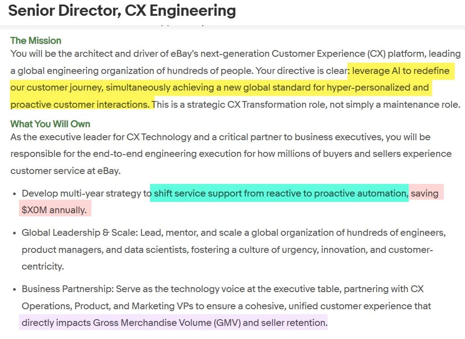
Task: Click pink highlighted word "saving"
Action: [x=424, y=193]
